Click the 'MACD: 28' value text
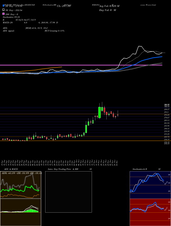The height and width of the screenshot is (226, 171). (8, 23)
